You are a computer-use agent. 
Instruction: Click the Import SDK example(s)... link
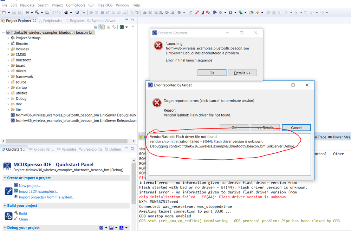38,191
